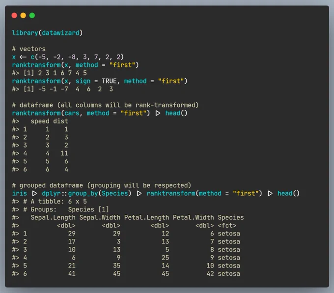Click the word 'iris' in the grouped pipeline
Viewport: 334px width, 293px height.
point(19,193)
